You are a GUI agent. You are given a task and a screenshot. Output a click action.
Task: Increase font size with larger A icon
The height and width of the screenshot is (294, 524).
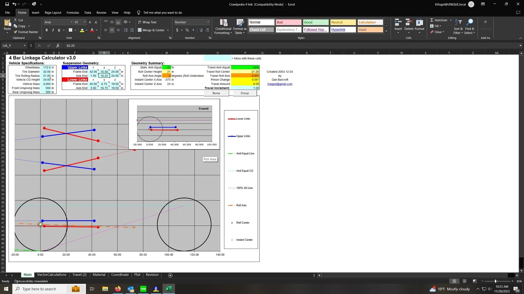click(x=90, y=22)
